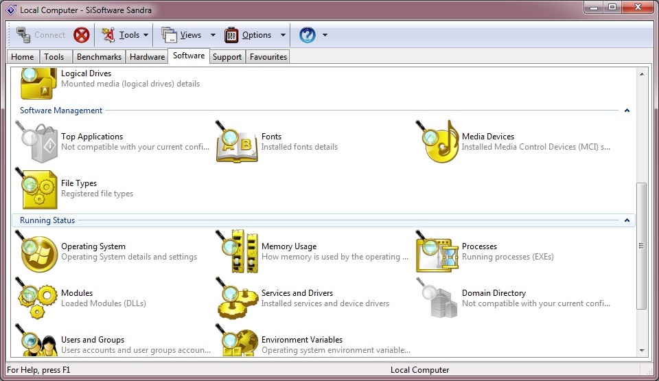Open the Users and Groups people icon

(36, 340)
